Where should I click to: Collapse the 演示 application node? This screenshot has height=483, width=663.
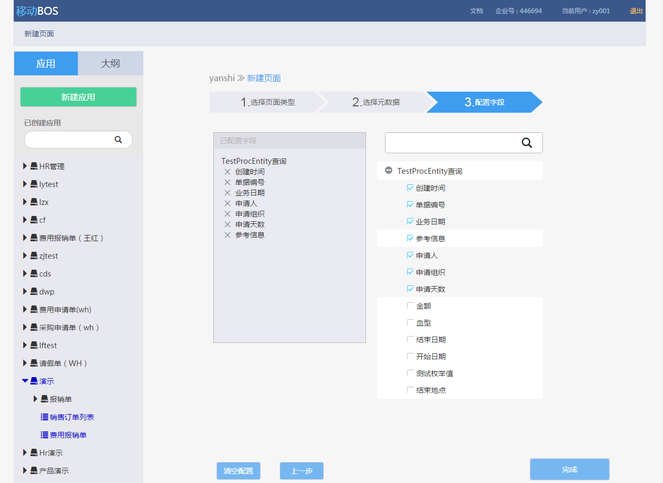tap(25, 381)
